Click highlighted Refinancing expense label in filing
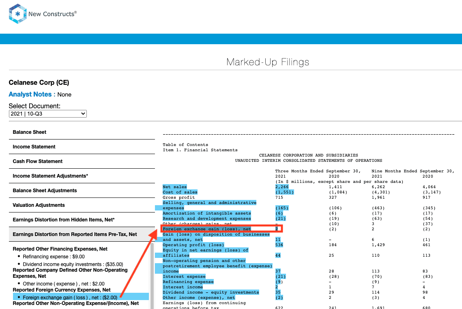Viewport: 462px width, 309px height. [188, 282]
